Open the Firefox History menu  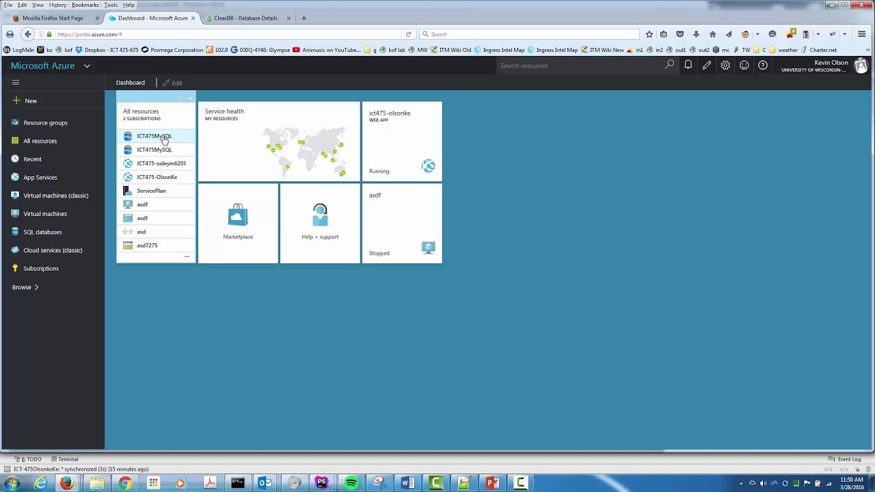(57, 5)
